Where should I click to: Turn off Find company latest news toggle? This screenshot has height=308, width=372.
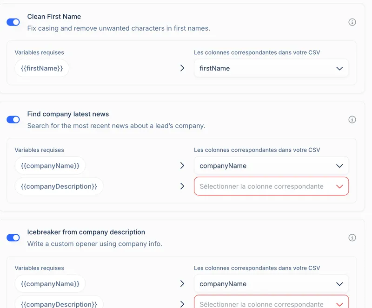coord(13,120)
